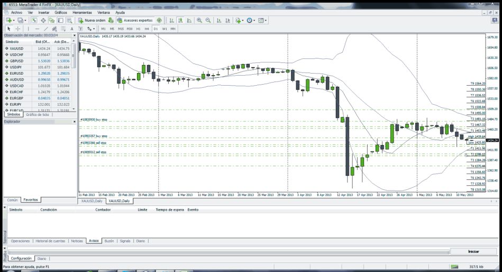Viewport: 502px width, 272px height.
Task: Select EURUSD in the market watch list
Action: pos(16,73)
